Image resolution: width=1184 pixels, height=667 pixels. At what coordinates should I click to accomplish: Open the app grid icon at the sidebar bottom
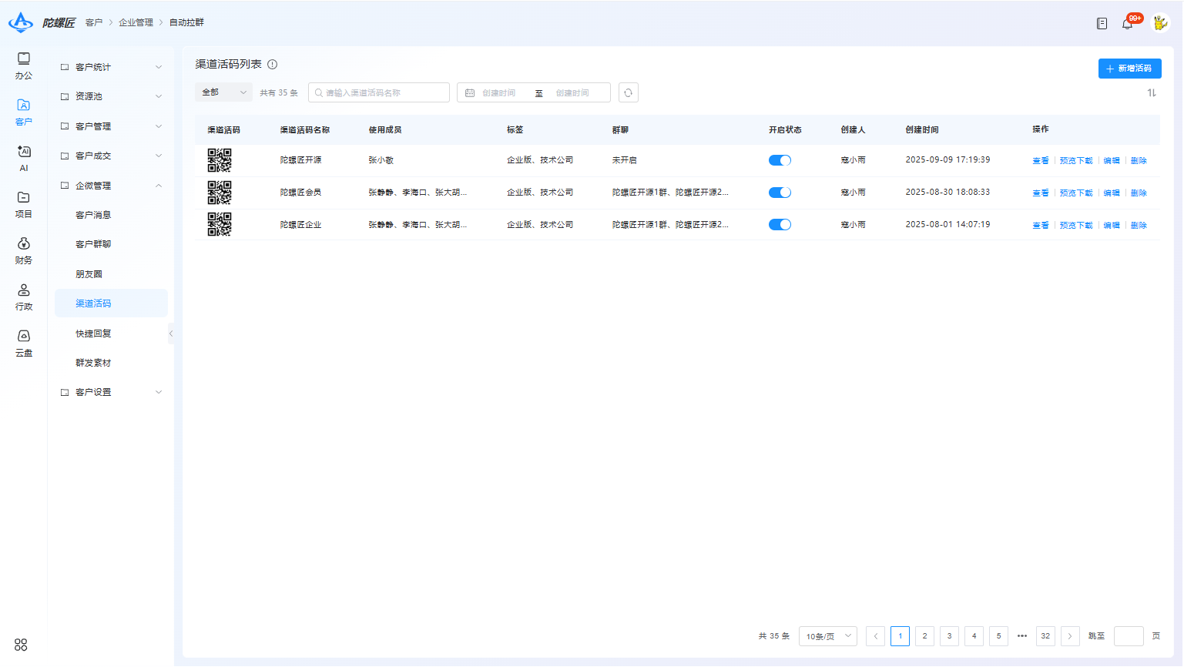21,645
